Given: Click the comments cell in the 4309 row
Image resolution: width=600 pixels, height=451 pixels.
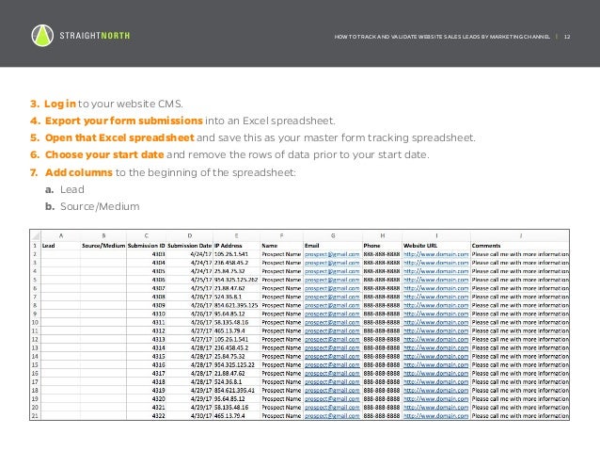Looking at the screenshot, I should point(520,305).
